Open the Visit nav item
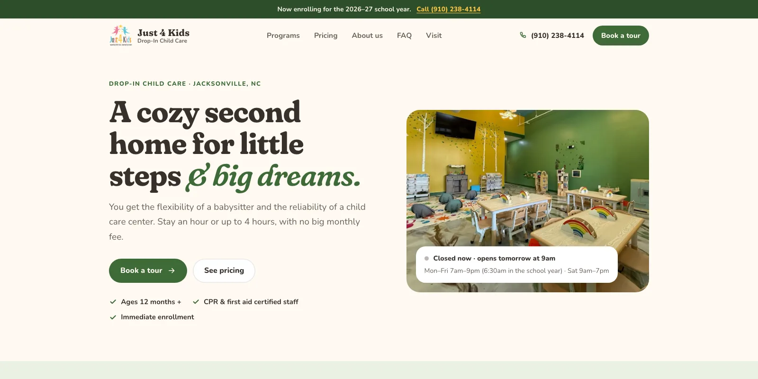The height and width of the screenshot is (379, 758). click(433, 36)
